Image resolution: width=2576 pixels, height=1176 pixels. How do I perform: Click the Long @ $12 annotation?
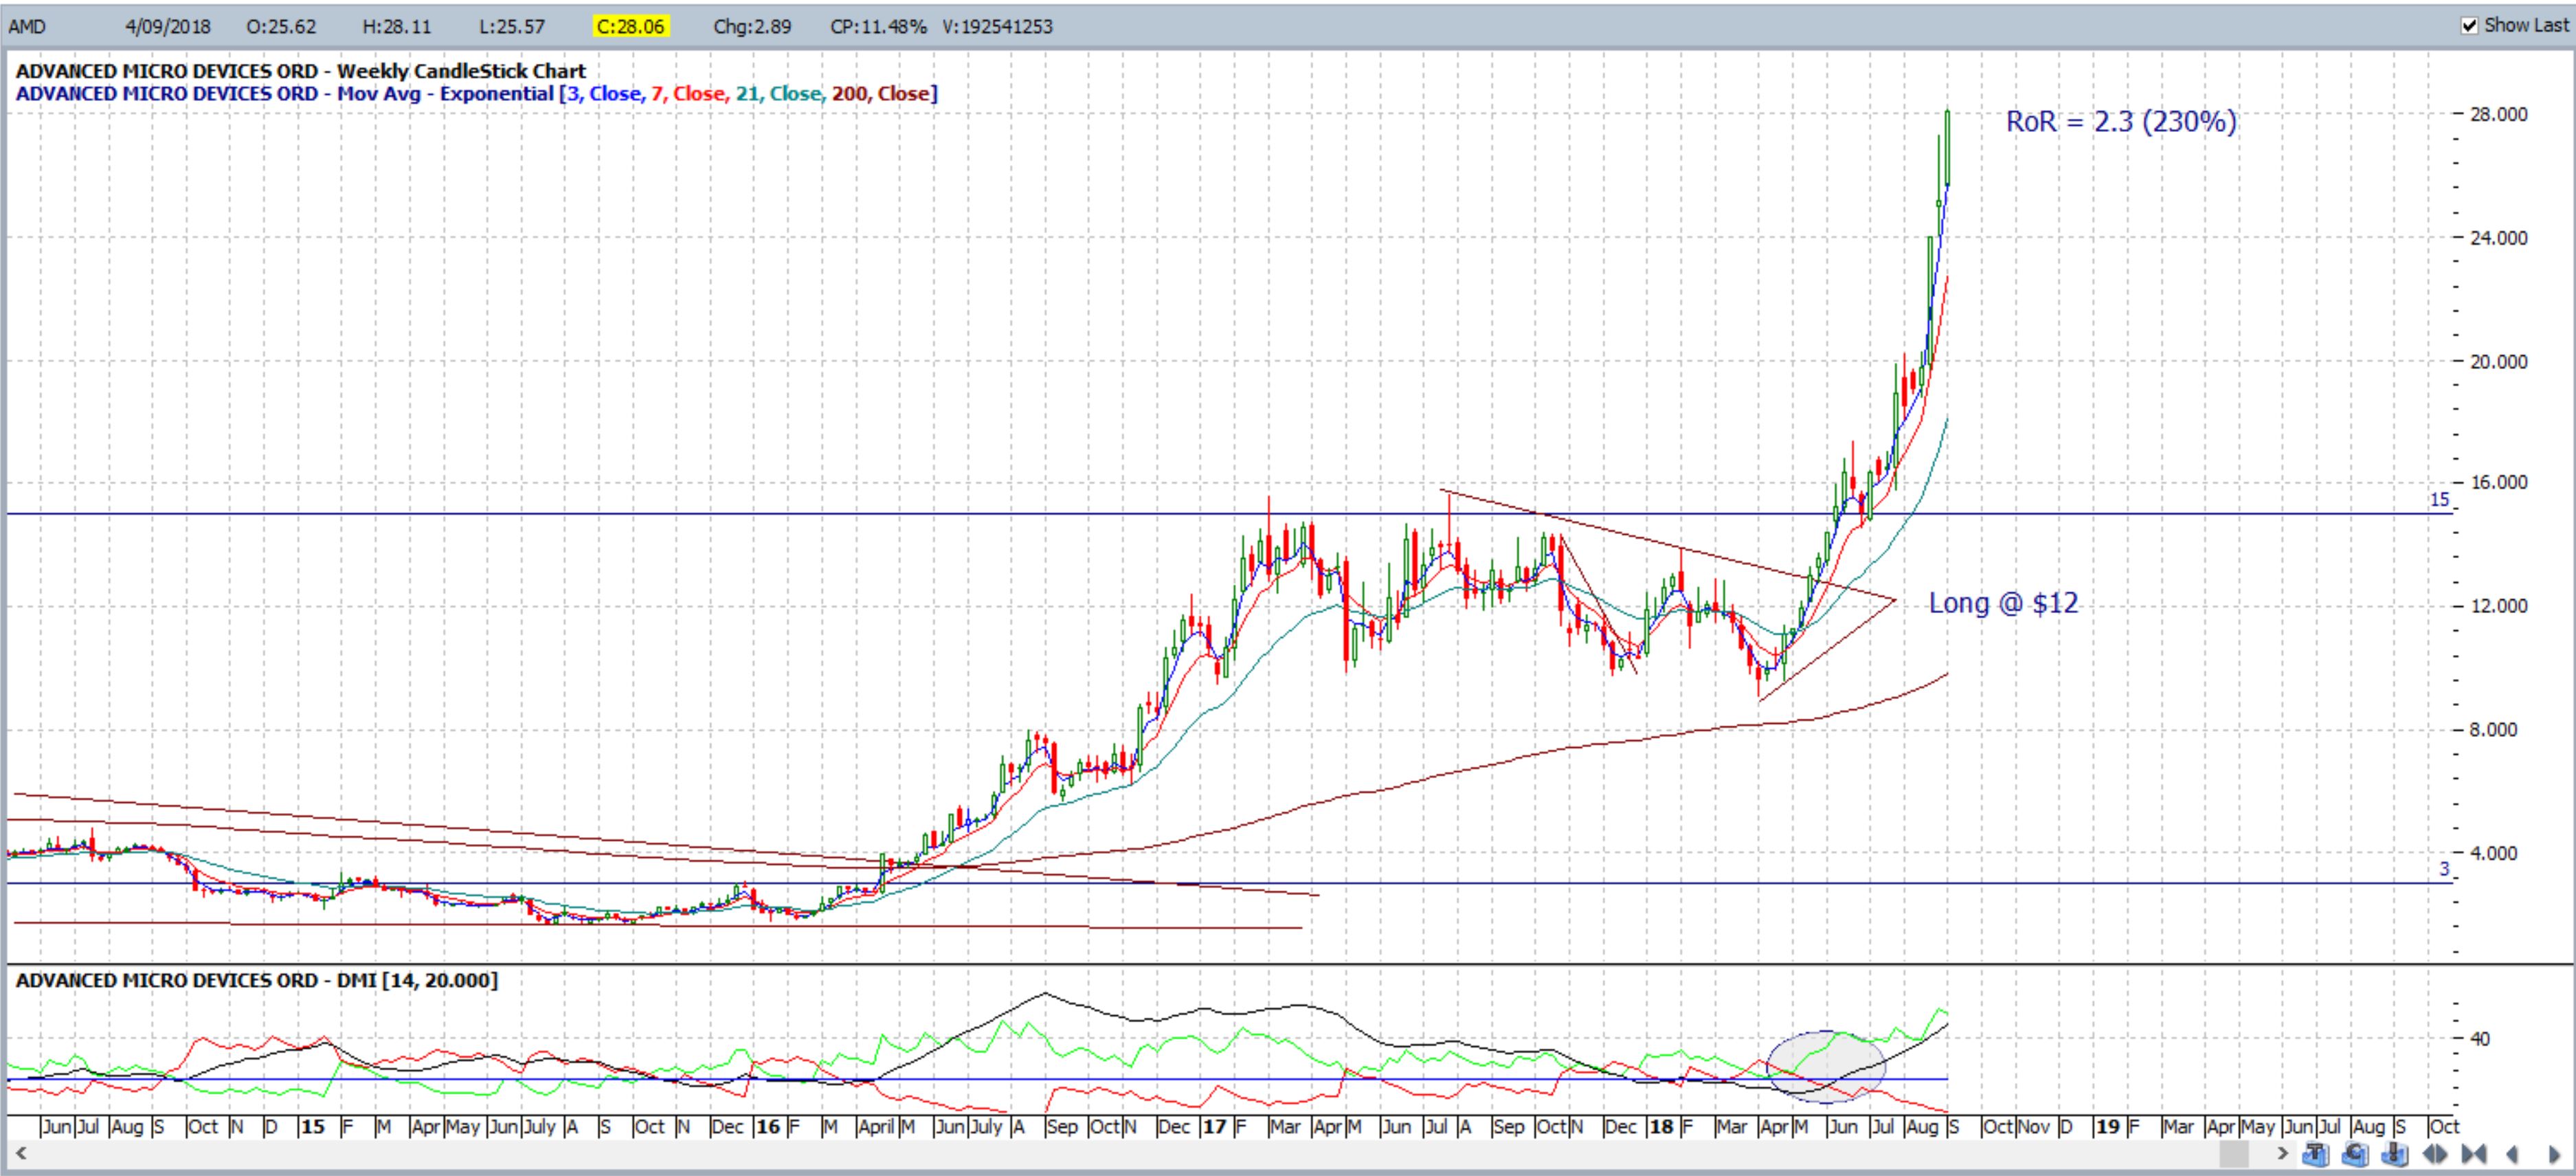(2003, 603)
